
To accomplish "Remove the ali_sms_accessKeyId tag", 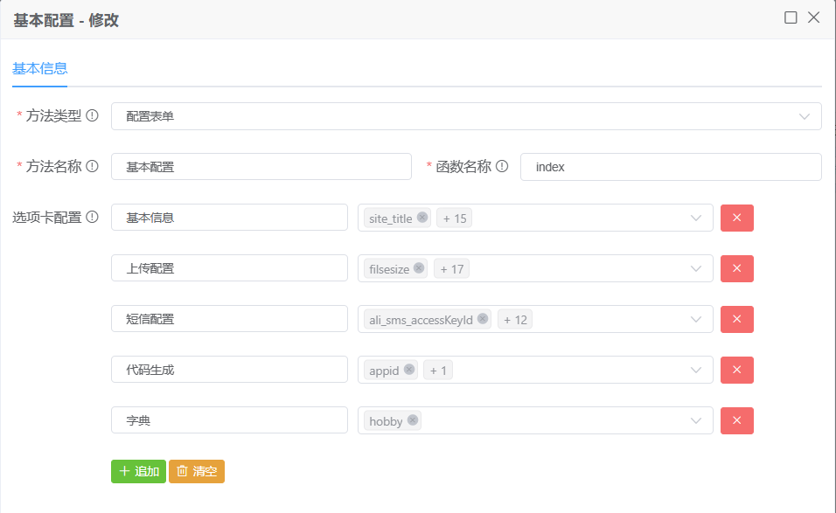I will pyautogui.click(x=483, y=319).
